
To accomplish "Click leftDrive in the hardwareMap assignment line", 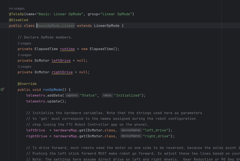I will pyautogui.click(x=36, y=130).
